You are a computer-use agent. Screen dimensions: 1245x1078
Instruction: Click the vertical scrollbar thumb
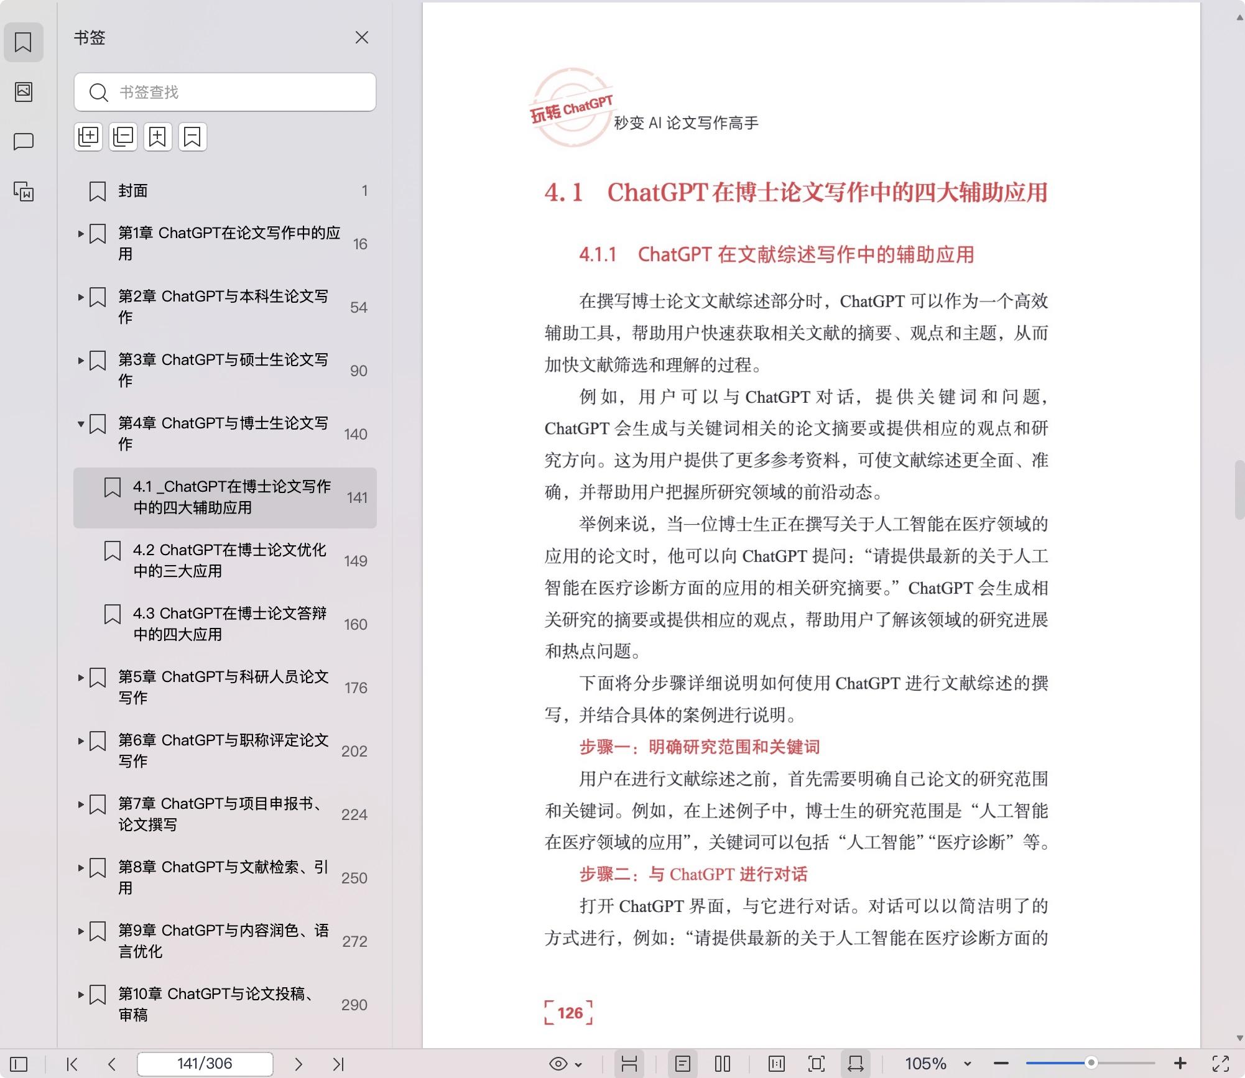pyautogui.click(x=1239, y=490)
